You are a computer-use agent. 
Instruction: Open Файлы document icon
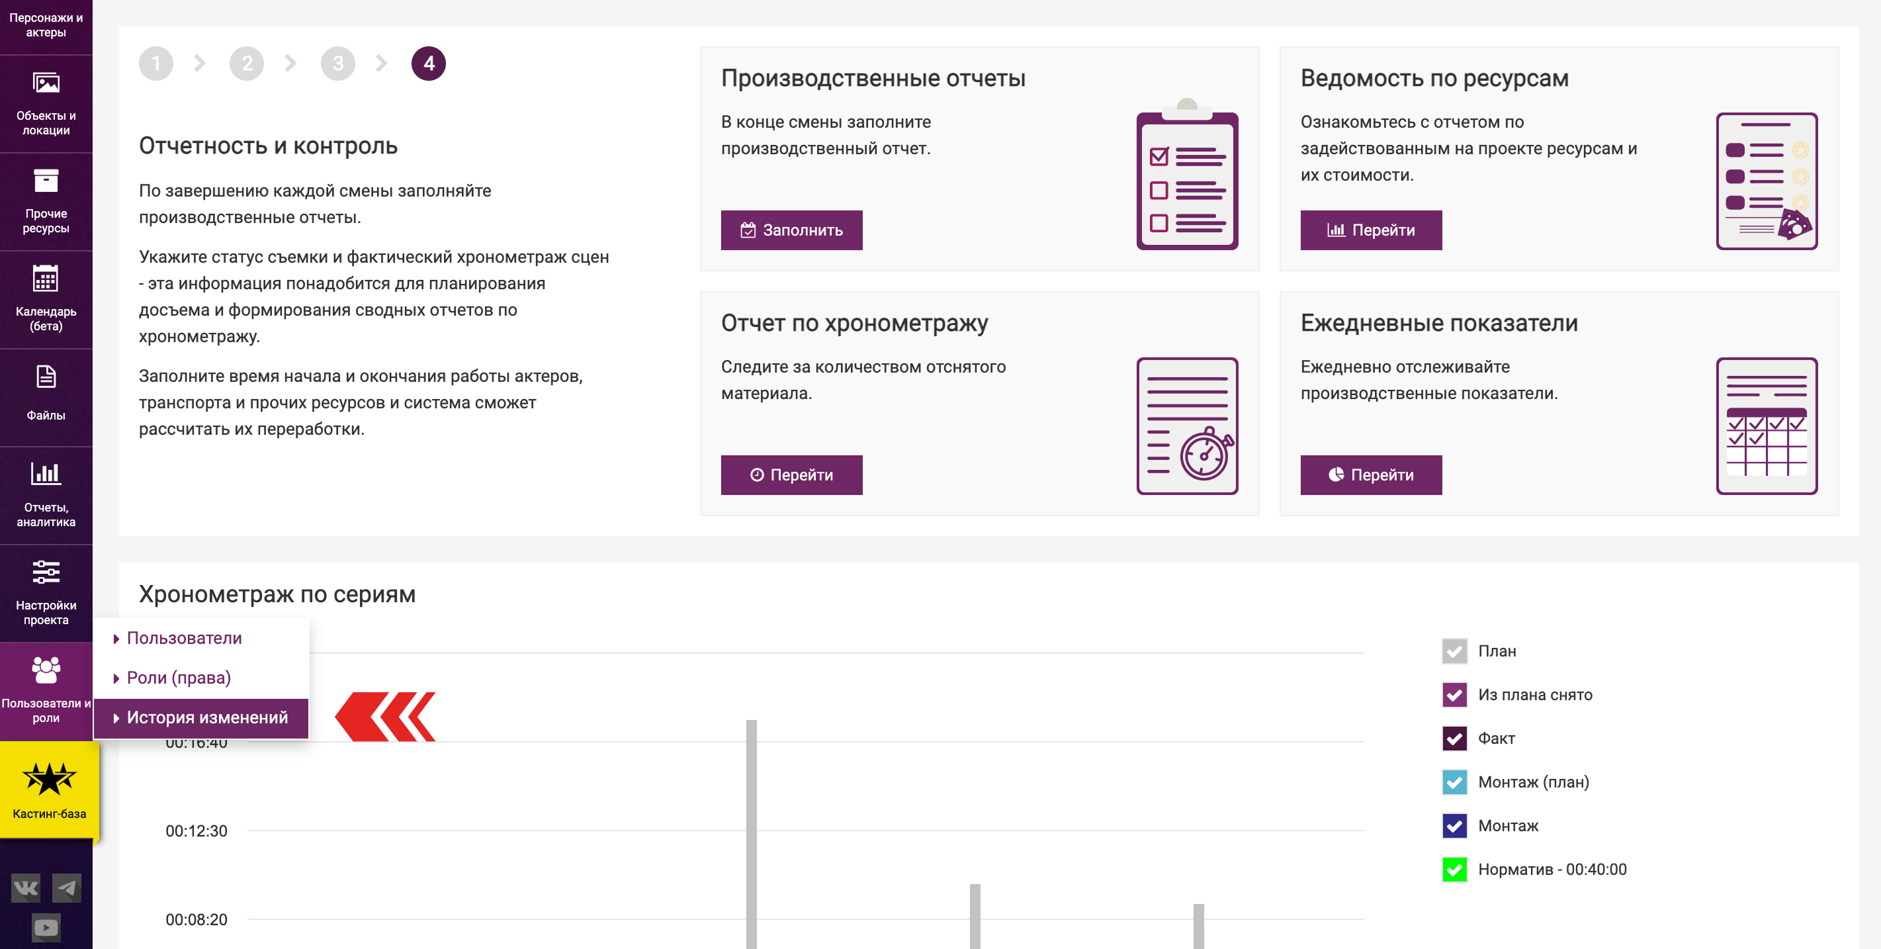[x=46, y=377]
